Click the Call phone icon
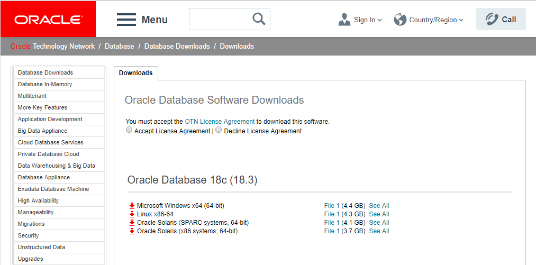Viewport: 536px width, 265px height. click(492, 20)
